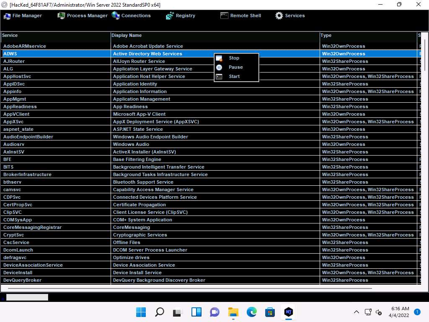Sort by the Service column header
The height and width of the screenshot is (322, 429).
click(55, 36)
